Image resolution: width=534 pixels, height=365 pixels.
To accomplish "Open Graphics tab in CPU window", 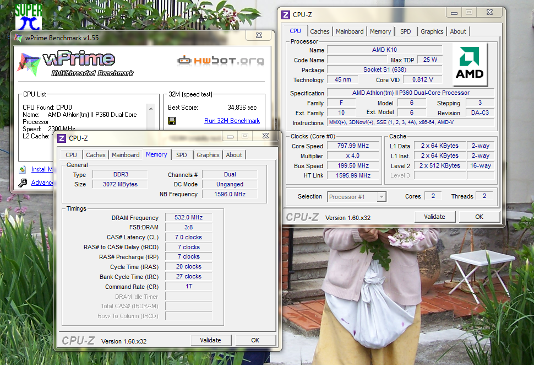I will (x=432, y=31).
